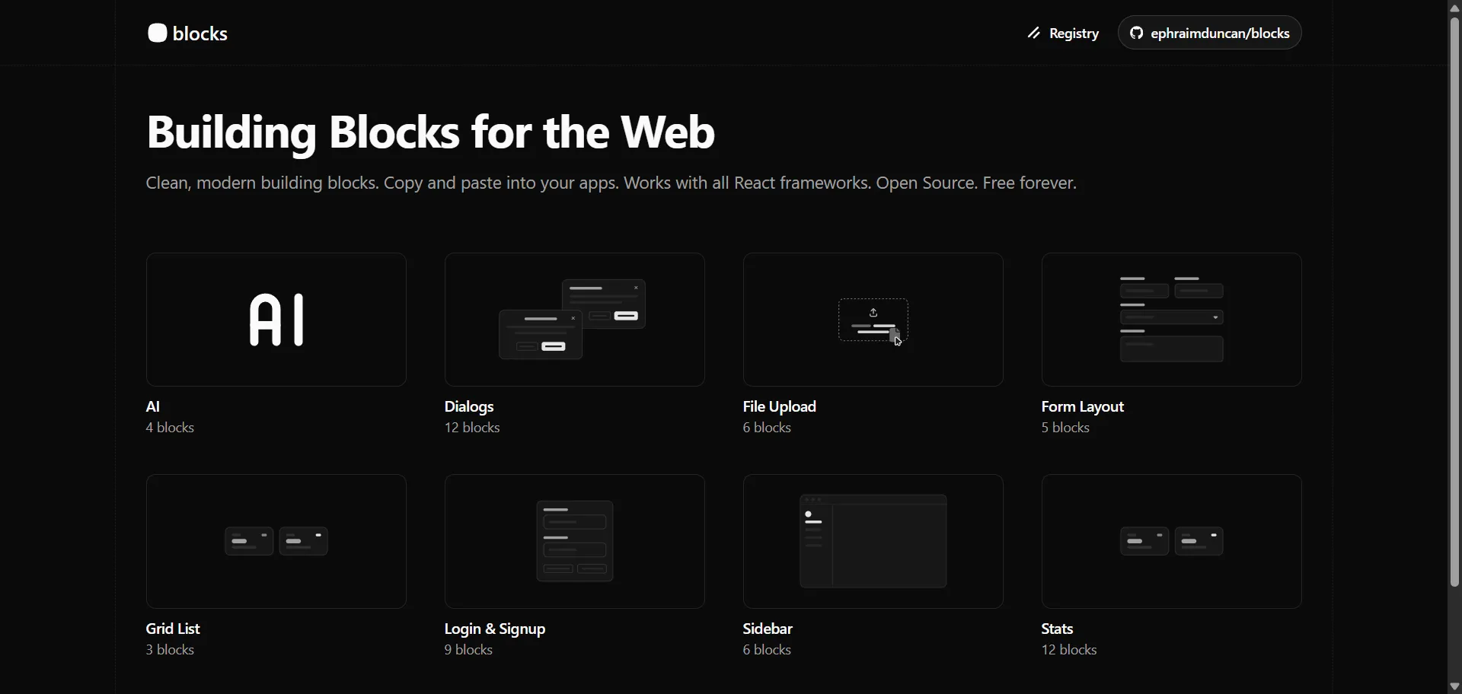Screen dimensions: 1462x694
Task: Click the page's vertical scrollbar thumb
Action: (1454, 302)
